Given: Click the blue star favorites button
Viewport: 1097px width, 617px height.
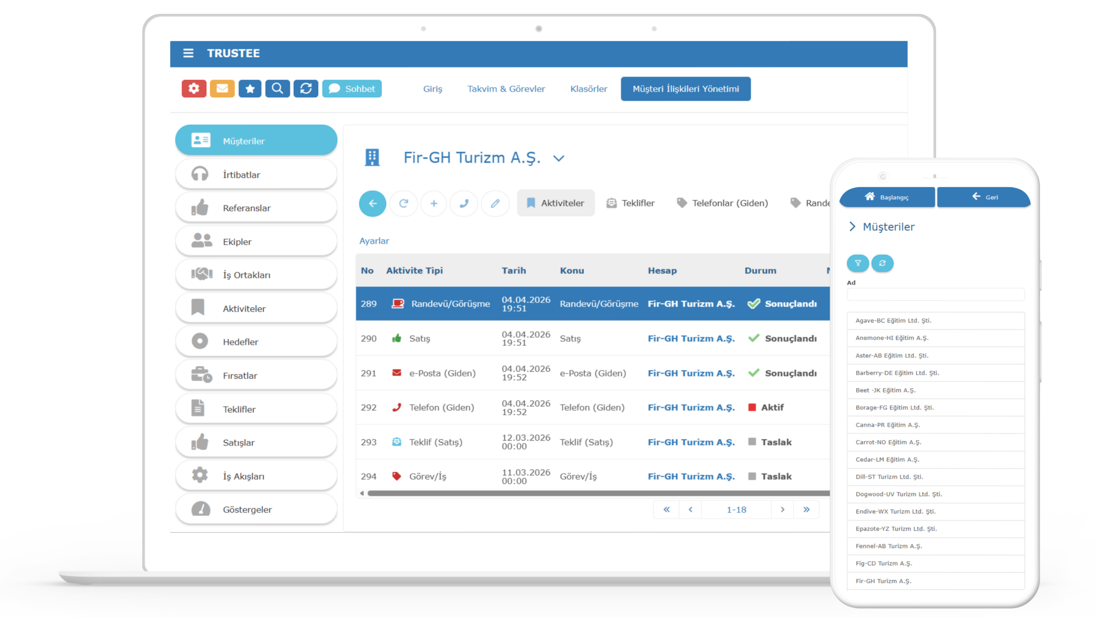Looking at the screenshot, I should 250,89.
